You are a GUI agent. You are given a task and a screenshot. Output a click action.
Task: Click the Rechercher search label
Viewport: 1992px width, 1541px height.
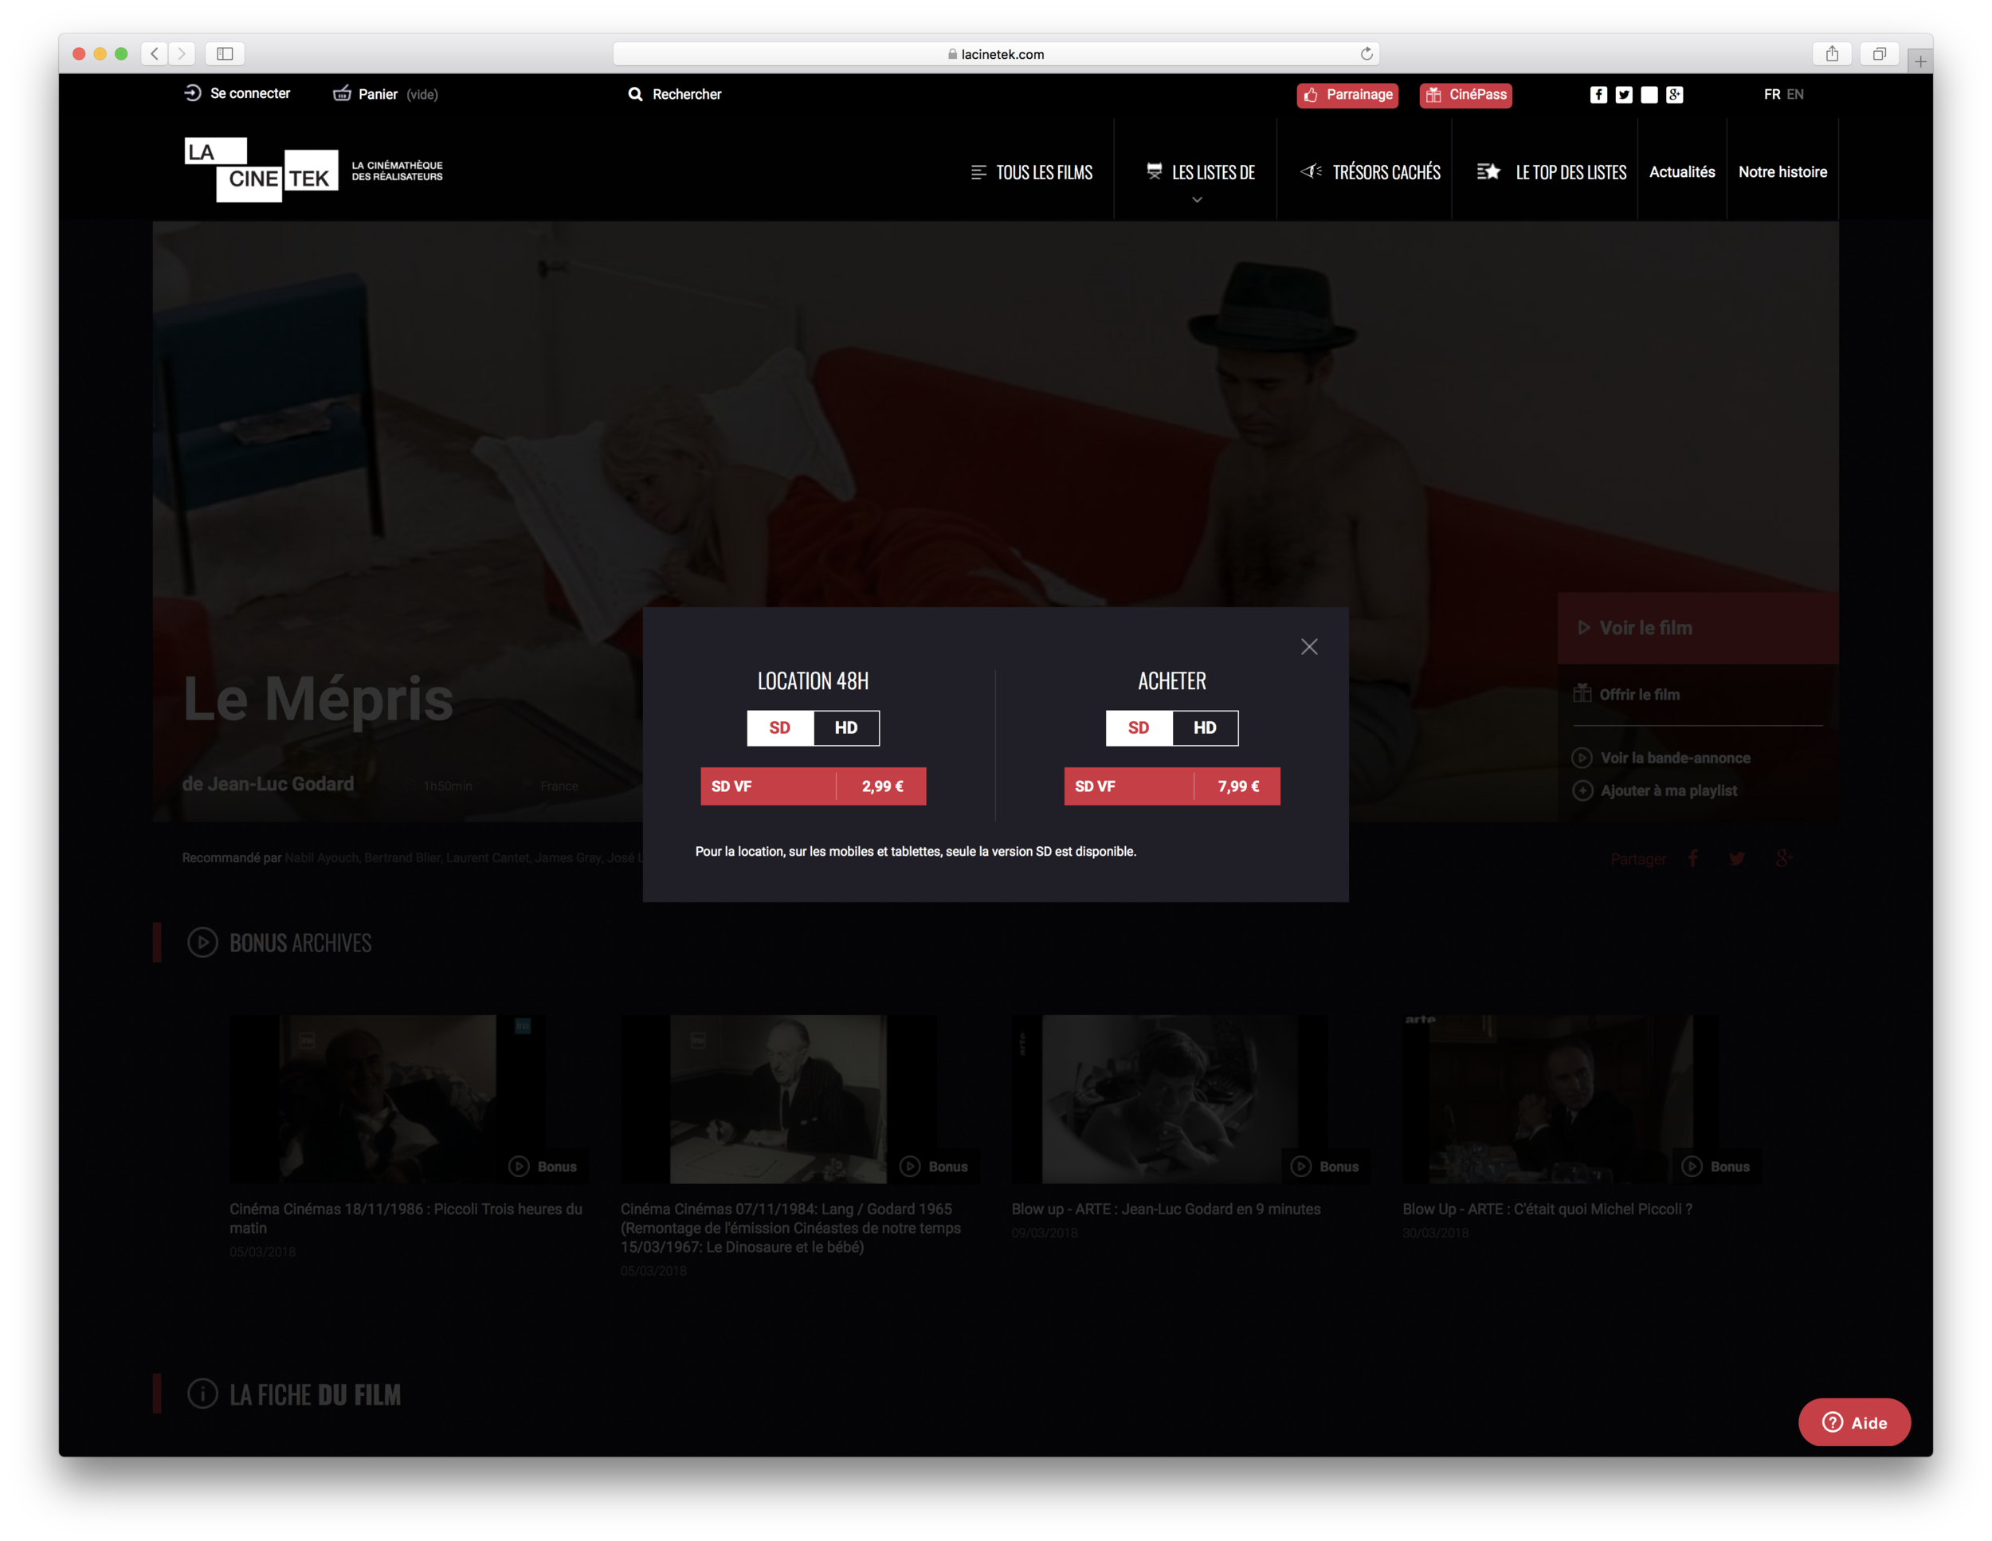(687, 94)
